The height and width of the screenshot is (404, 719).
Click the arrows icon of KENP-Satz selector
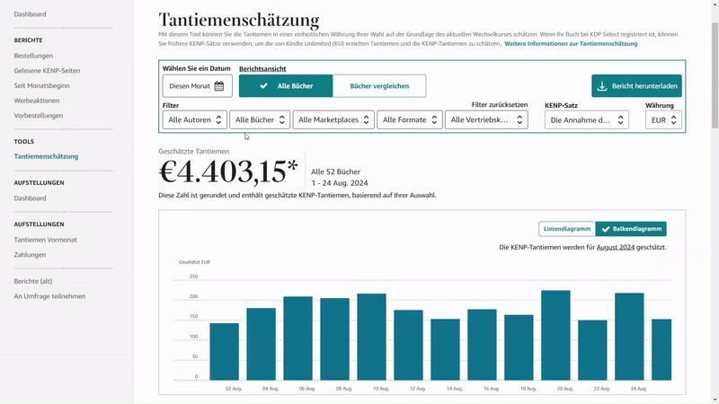click(620, 120)
